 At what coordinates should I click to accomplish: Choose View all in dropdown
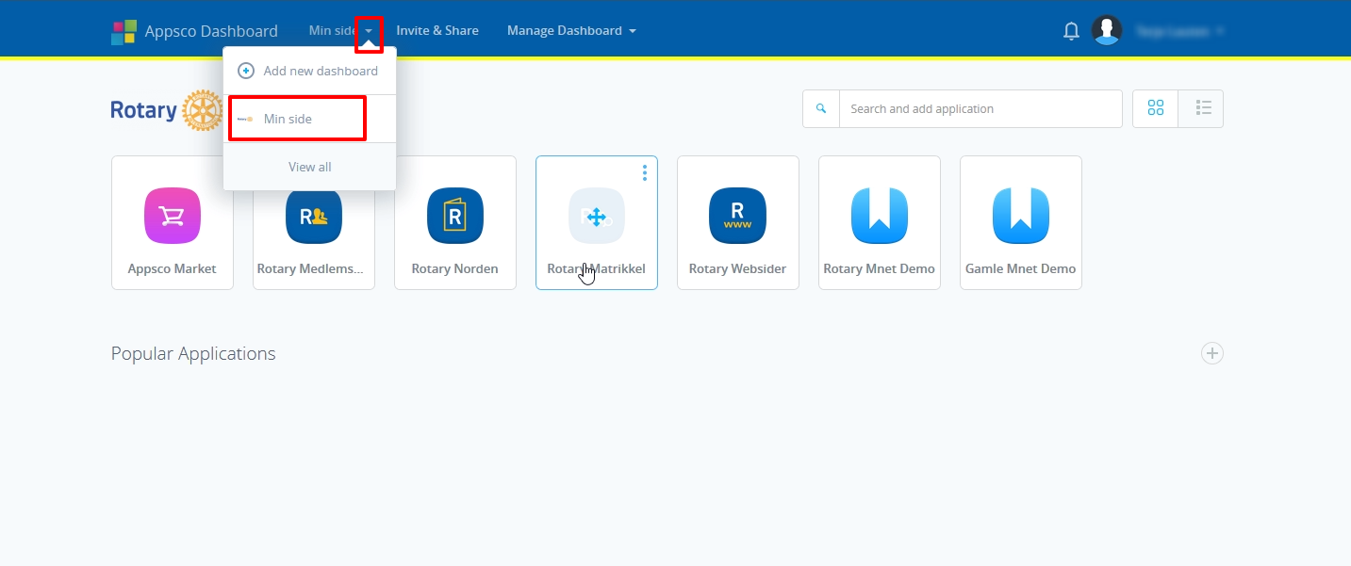[x=310, y=167]
